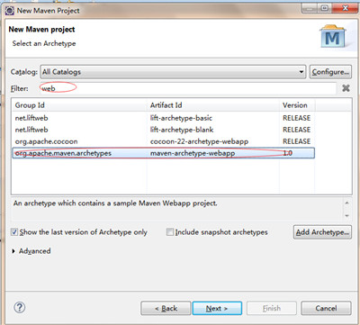Image resolution: width=360 pixels, height=325 pixels.
Task: Expand the Advanced section
Action: [x=13, y=251]
